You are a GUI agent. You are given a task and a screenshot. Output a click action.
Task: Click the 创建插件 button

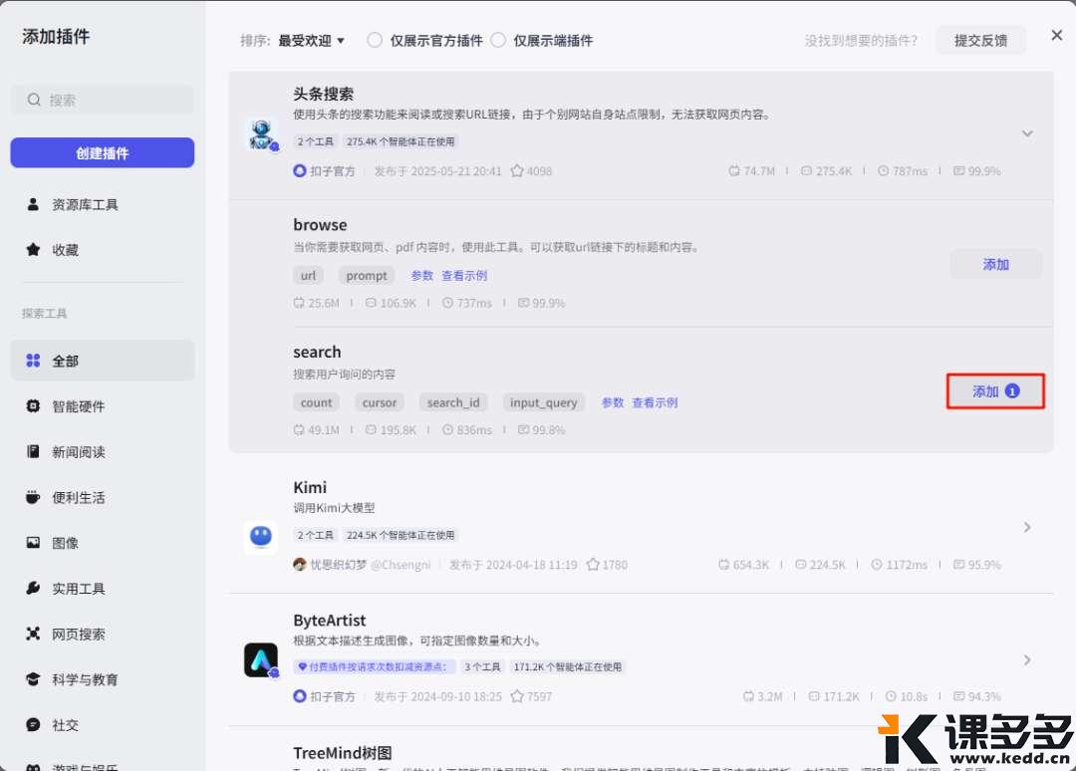coord(103,153)
